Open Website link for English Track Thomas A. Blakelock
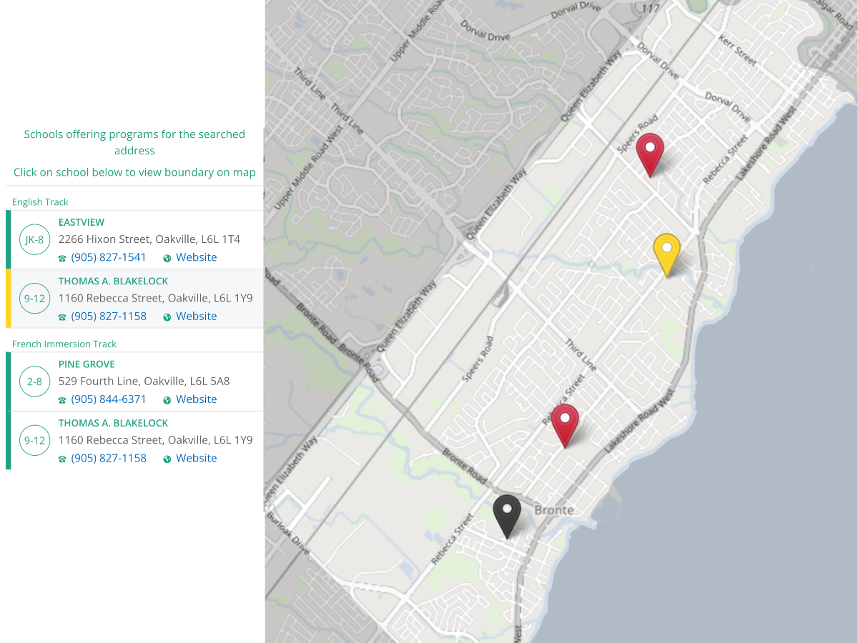This screenshot has width=858, height=643. click(x=196, y=316)
